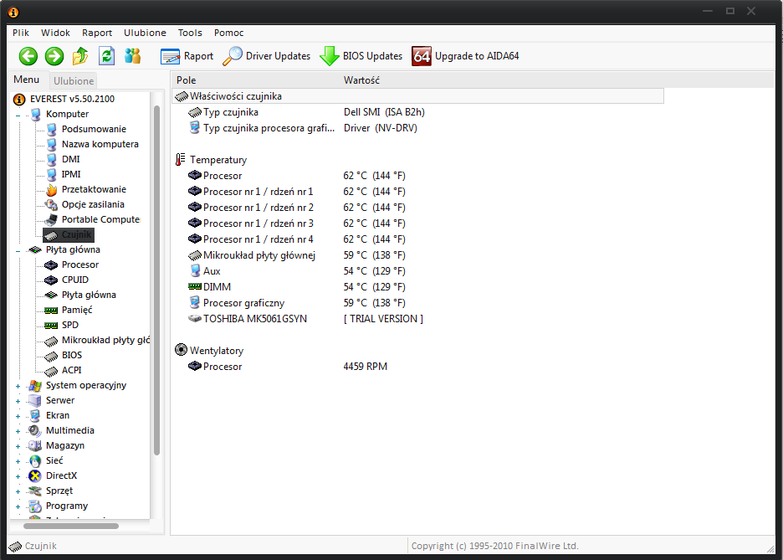Click the Przetaktowanie flame icon
This screenshot has height=560, width=783.
(x=51, y=190)
